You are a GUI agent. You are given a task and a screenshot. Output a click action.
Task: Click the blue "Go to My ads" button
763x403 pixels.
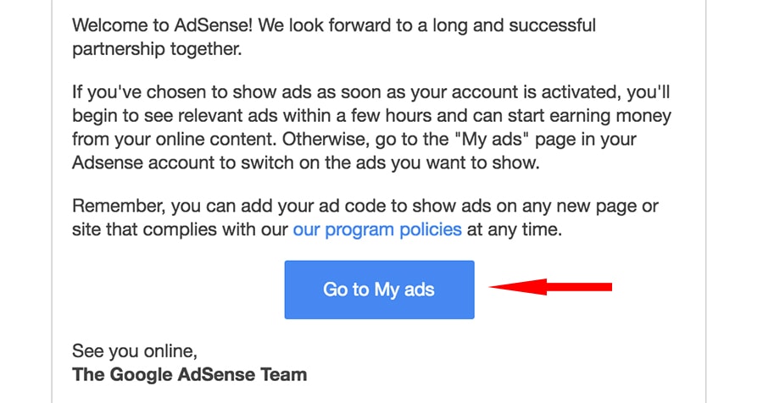coord(379,290)
